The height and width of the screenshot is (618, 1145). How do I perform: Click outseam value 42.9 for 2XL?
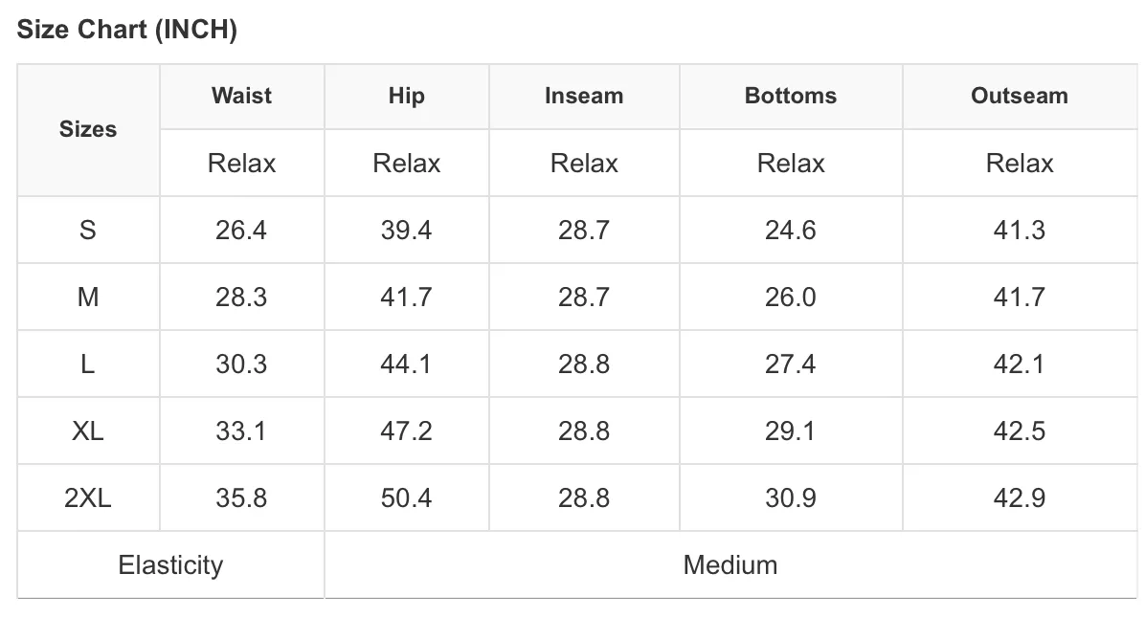click(1020, 498)
